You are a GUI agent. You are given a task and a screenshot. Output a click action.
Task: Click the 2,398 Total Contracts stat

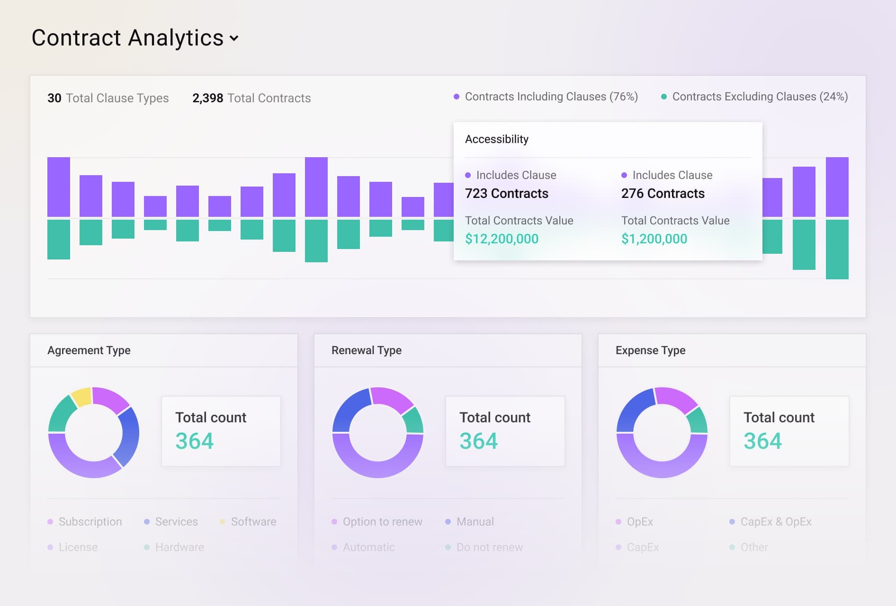click(x=251, y=98)
